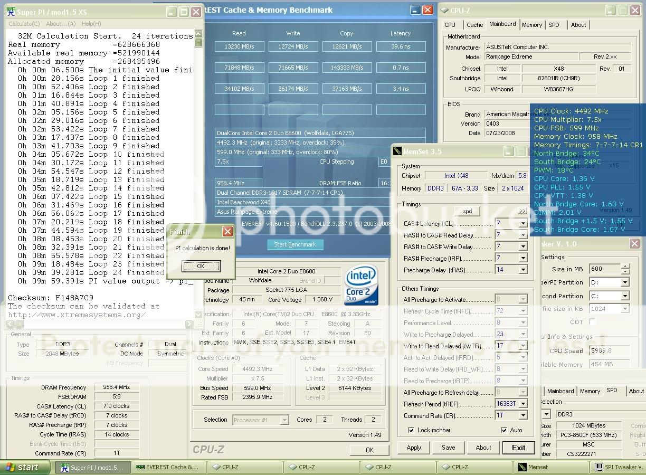Open the Second Partition C: dropdown

(625, 296)
